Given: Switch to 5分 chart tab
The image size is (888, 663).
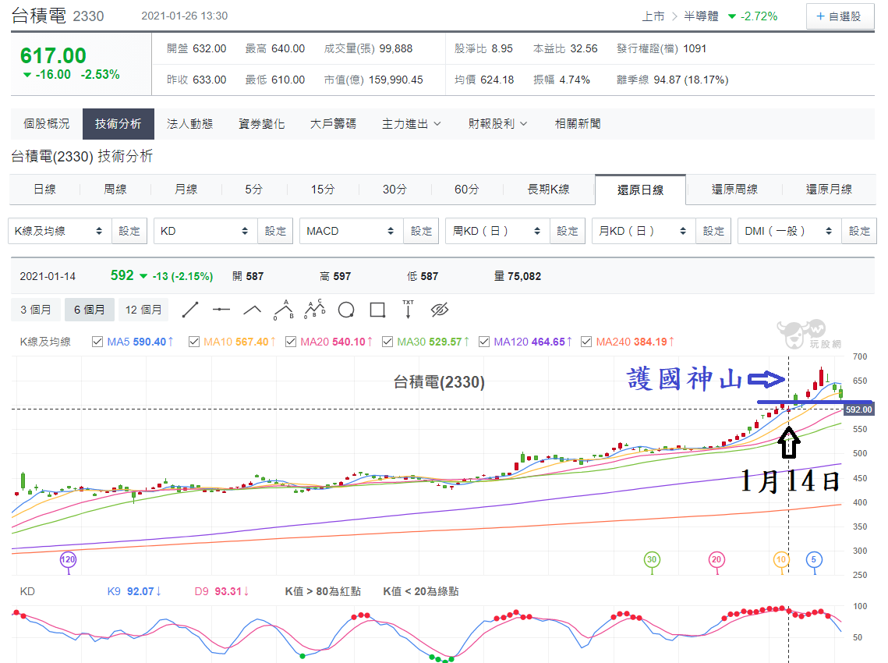Looking at the screenshot, I should tap(253, 190).
